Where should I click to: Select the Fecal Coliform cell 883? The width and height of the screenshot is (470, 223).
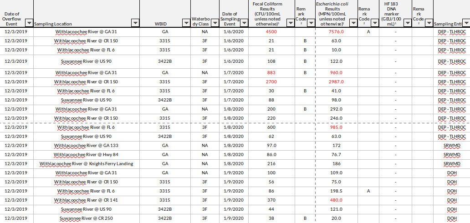click(271, 72)
